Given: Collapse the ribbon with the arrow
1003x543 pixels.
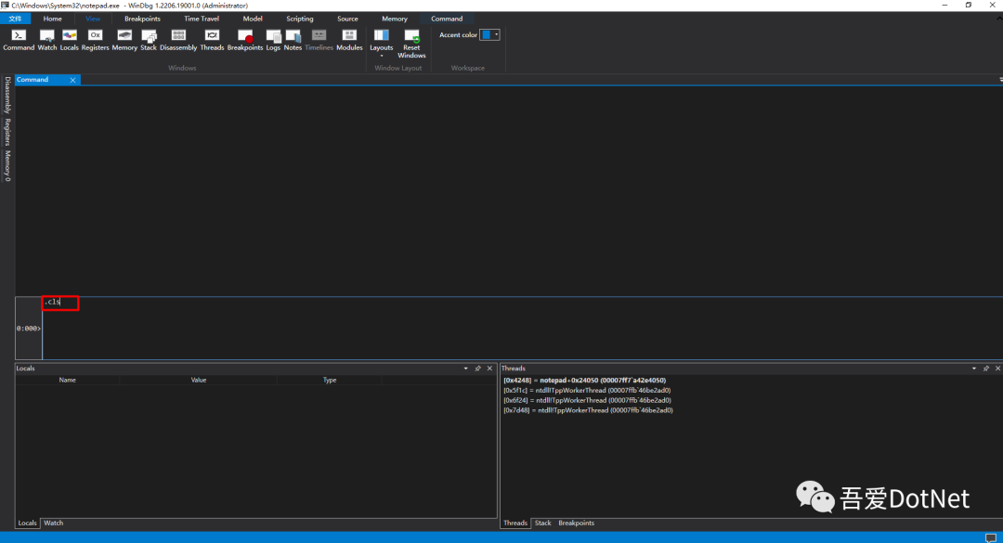Looking at the screenshot, I should pos(1000,19).
